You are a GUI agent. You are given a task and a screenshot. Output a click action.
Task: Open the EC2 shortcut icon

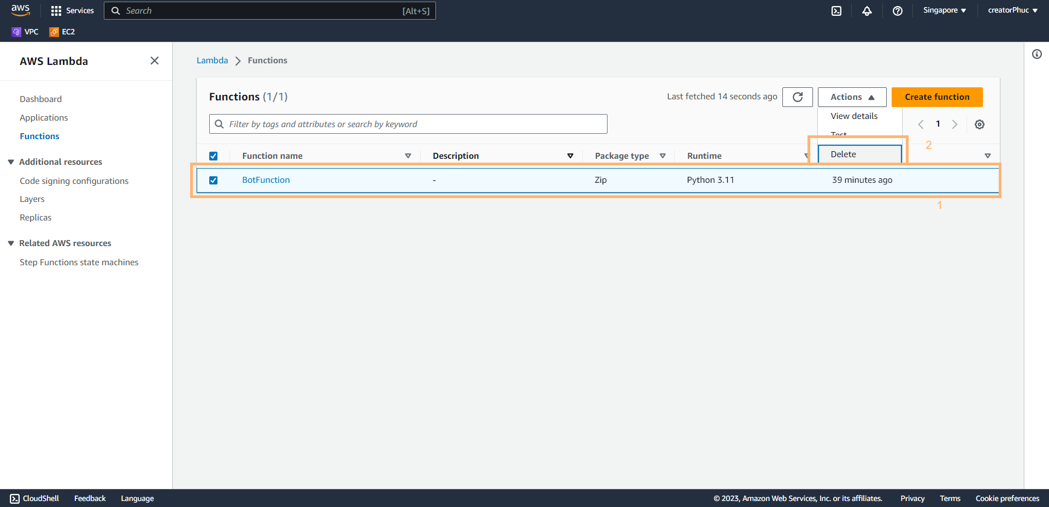pos(54,32)
